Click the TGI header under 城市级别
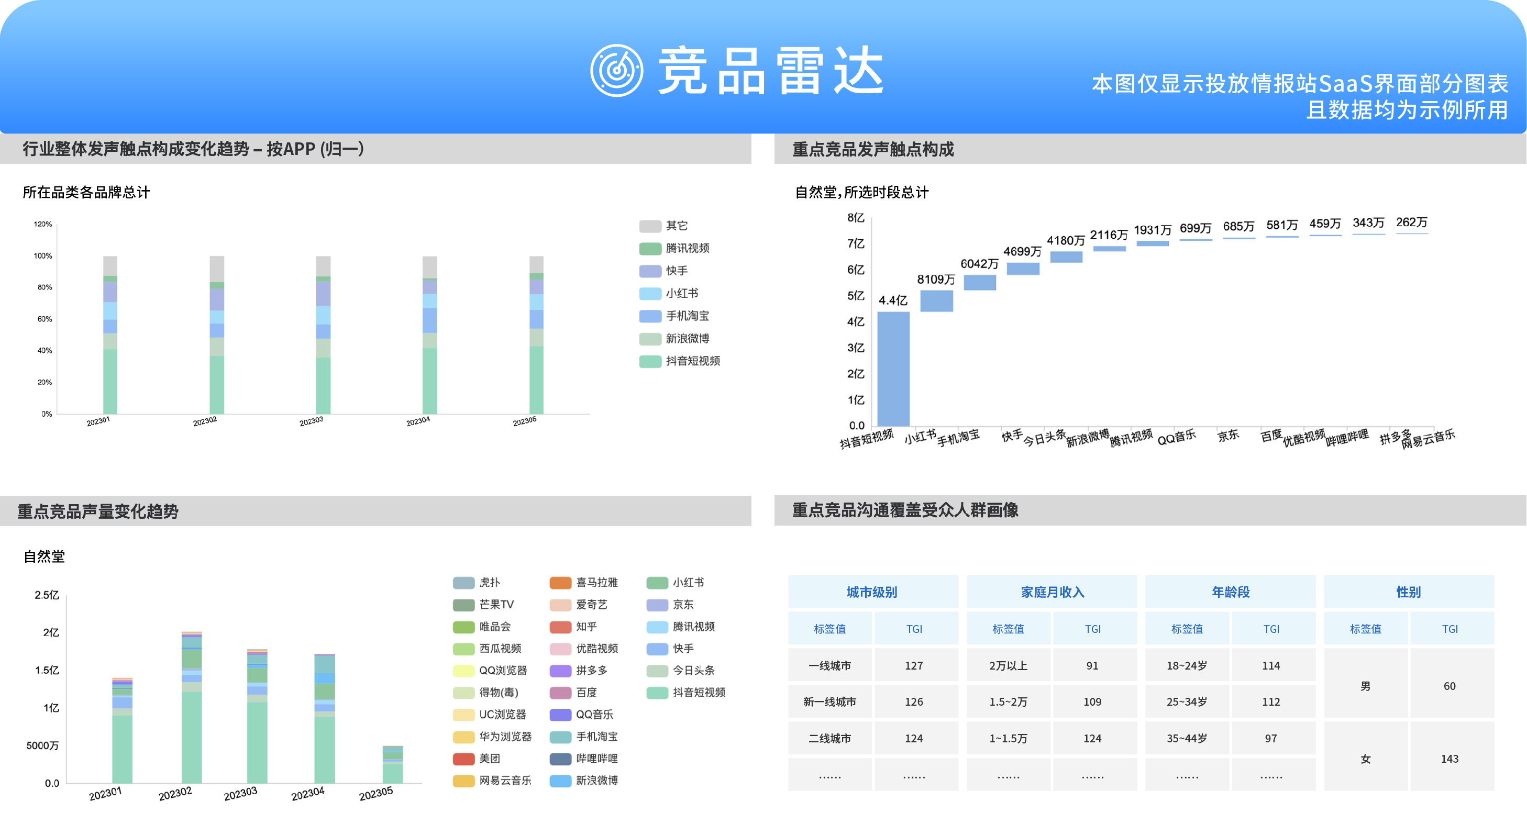The width and height of the screenshot is (1527, 835). pyautogui.click(x=915, y=628)
